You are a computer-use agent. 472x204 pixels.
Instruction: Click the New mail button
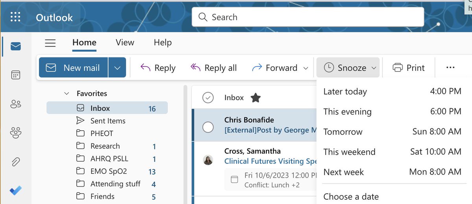73,68
